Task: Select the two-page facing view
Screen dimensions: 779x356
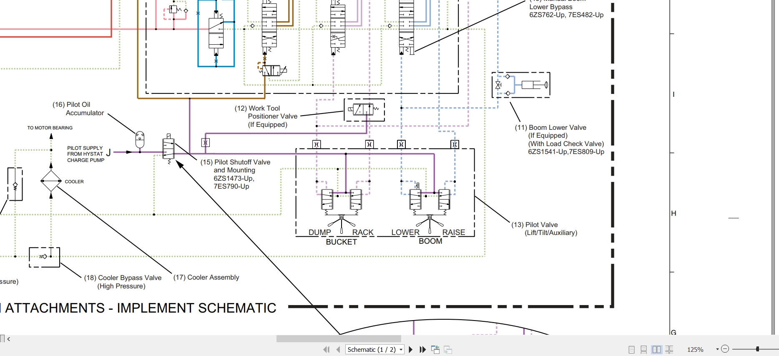Action: point(657,350)
